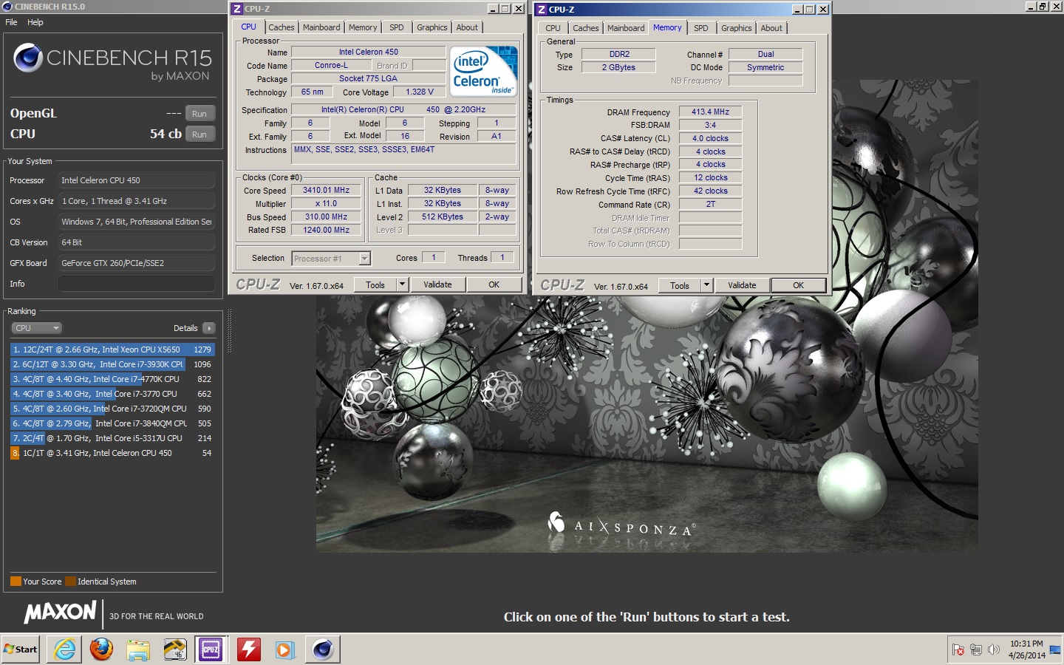The height and width of the screenshot is (665, 1064).
Task: Open Mainboard tab in left CPU-Z window
Action: point(321,27)
